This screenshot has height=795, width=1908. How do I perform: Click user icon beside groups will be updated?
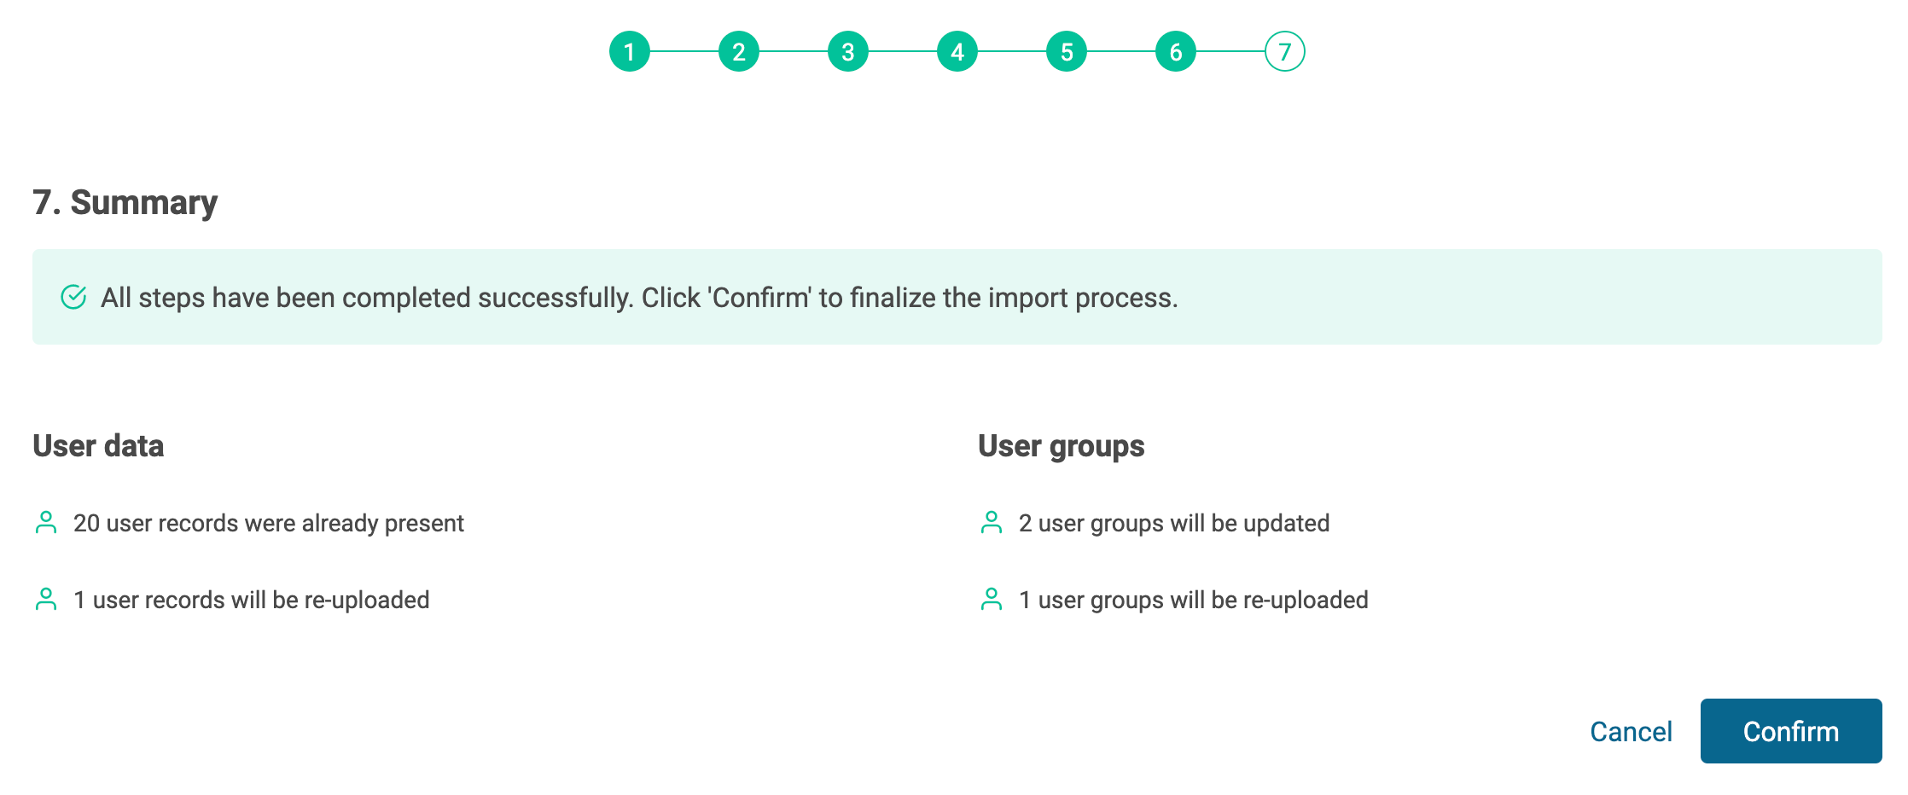tap(992, 523)
